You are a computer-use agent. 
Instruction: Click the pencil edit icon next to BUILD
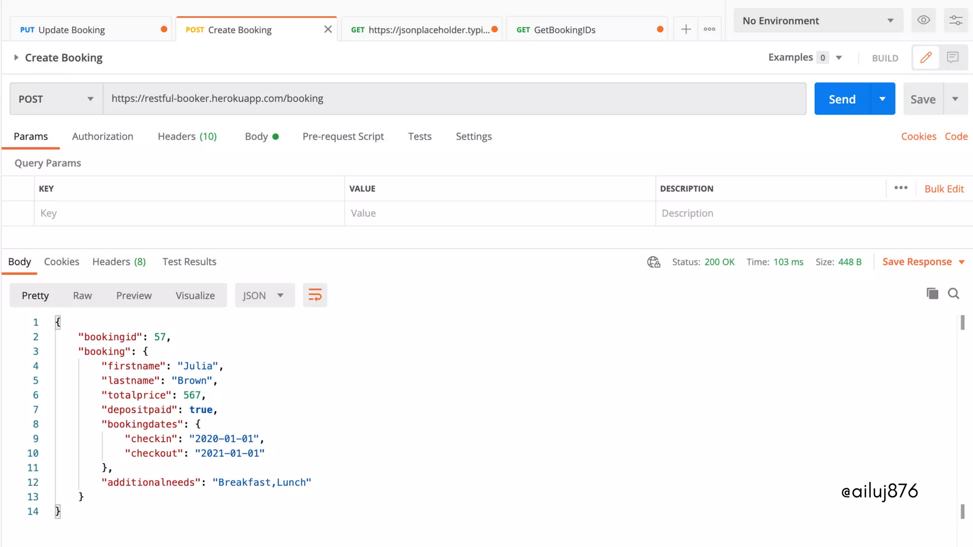click(925, 57)
